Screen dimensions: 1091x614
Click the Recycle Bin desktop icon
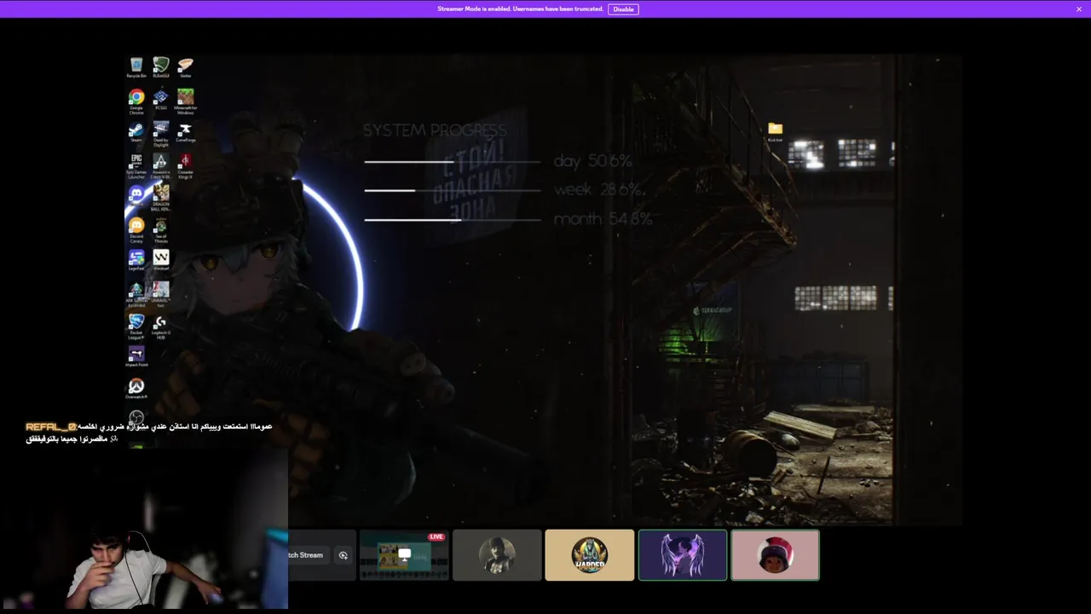(x=136, y=68)
